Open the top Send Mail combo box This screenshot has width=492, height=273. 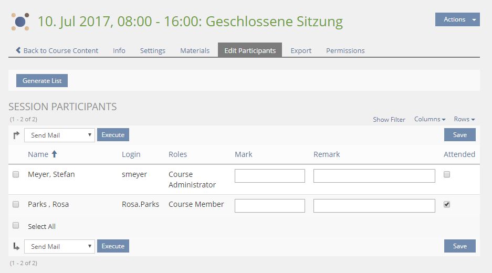coord(59,135)
